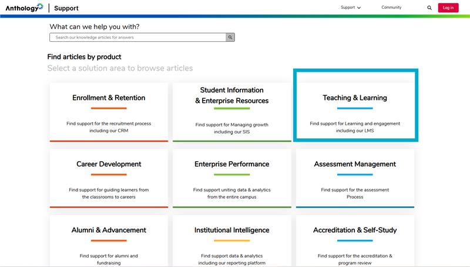Image resolution: width=470 pixels, height=267 pixels.
Task: Open the Enrollment & Retention card
Action: (x=109, y=112)
